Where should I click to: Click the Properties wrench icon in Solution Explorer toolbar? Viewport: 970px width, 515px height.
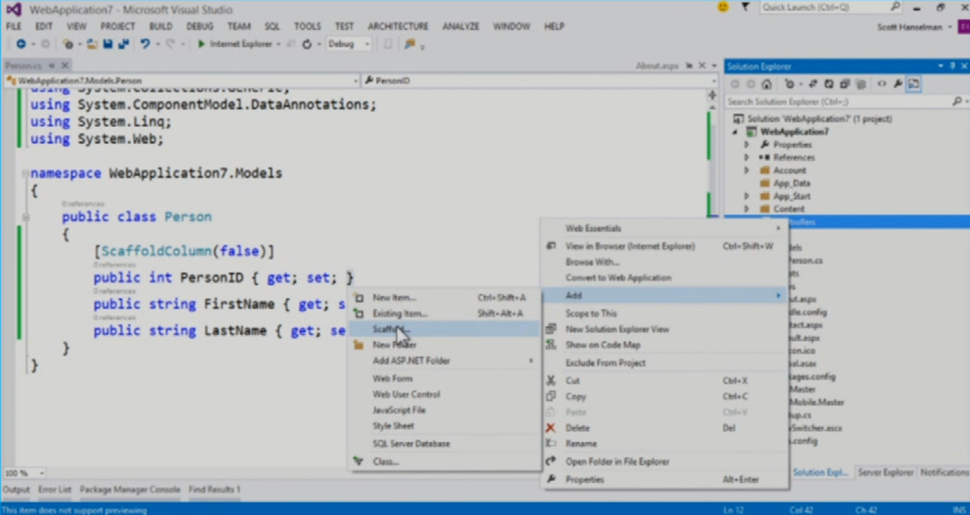pos(898,84)
